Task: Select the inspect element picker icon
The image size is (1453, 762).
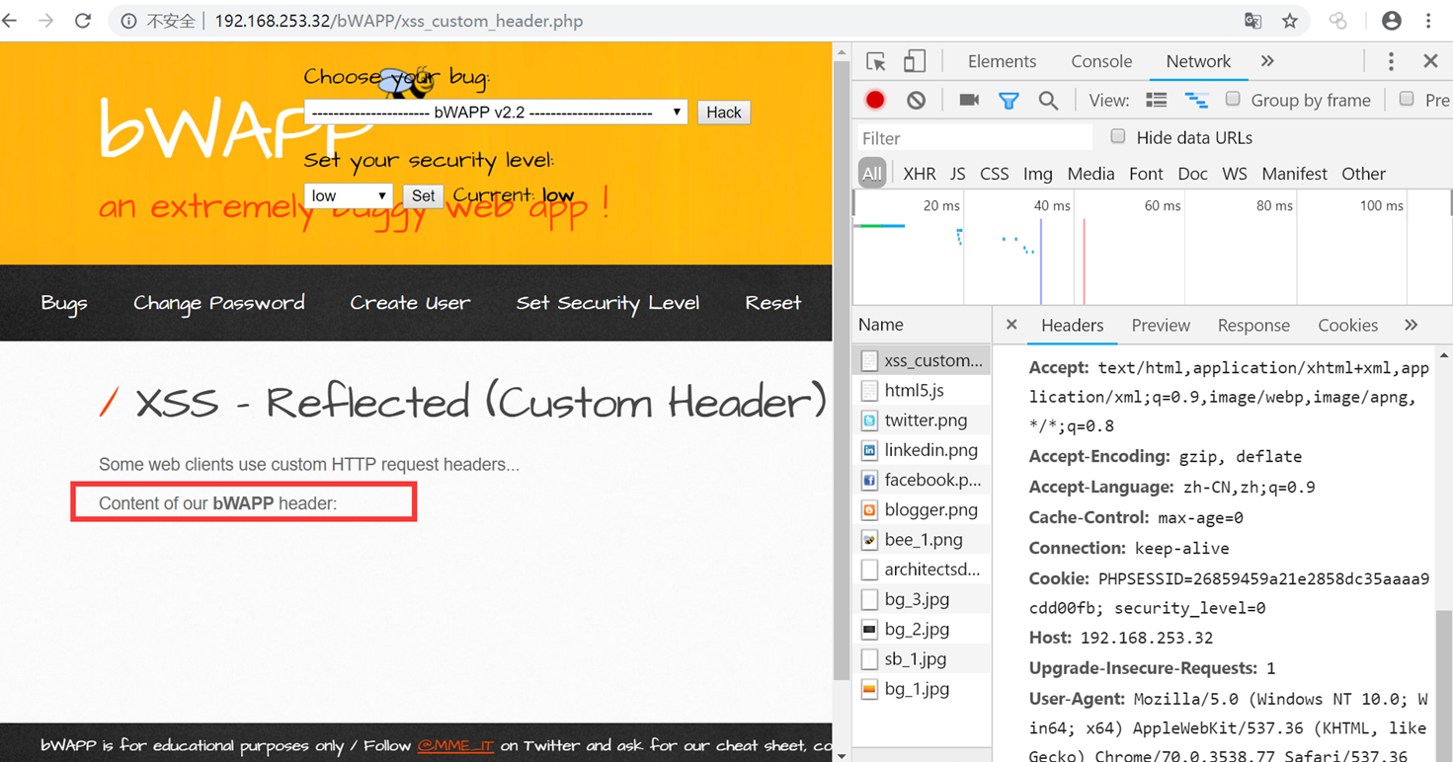Action: tap(876, 61)
